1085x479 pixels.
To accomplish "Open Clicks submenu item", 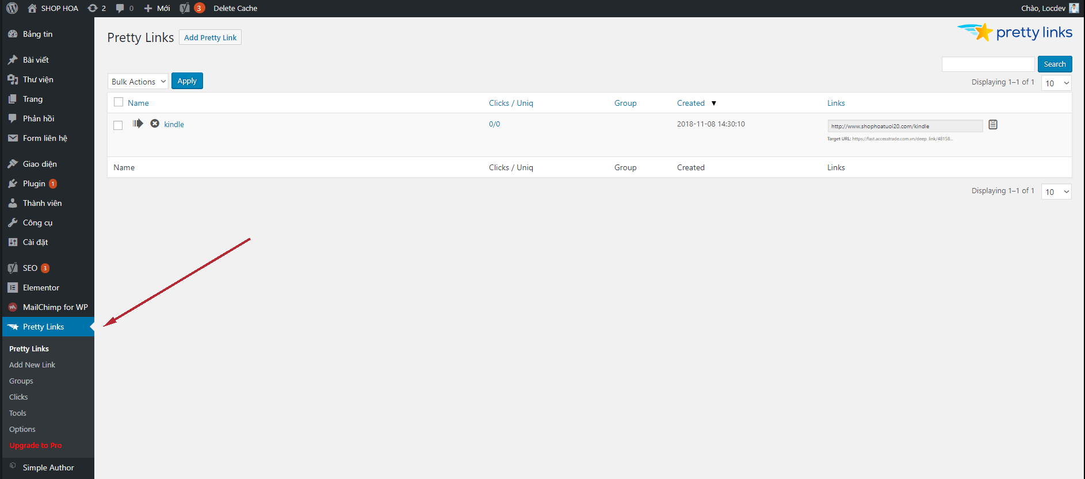I will 18,397.
